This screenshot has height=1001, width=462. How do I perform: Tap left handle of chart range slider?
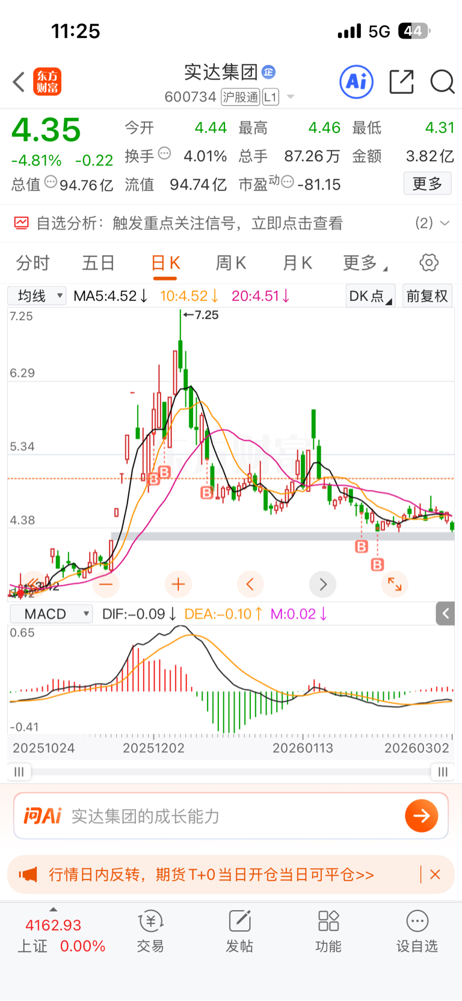(x=19, y=772)
